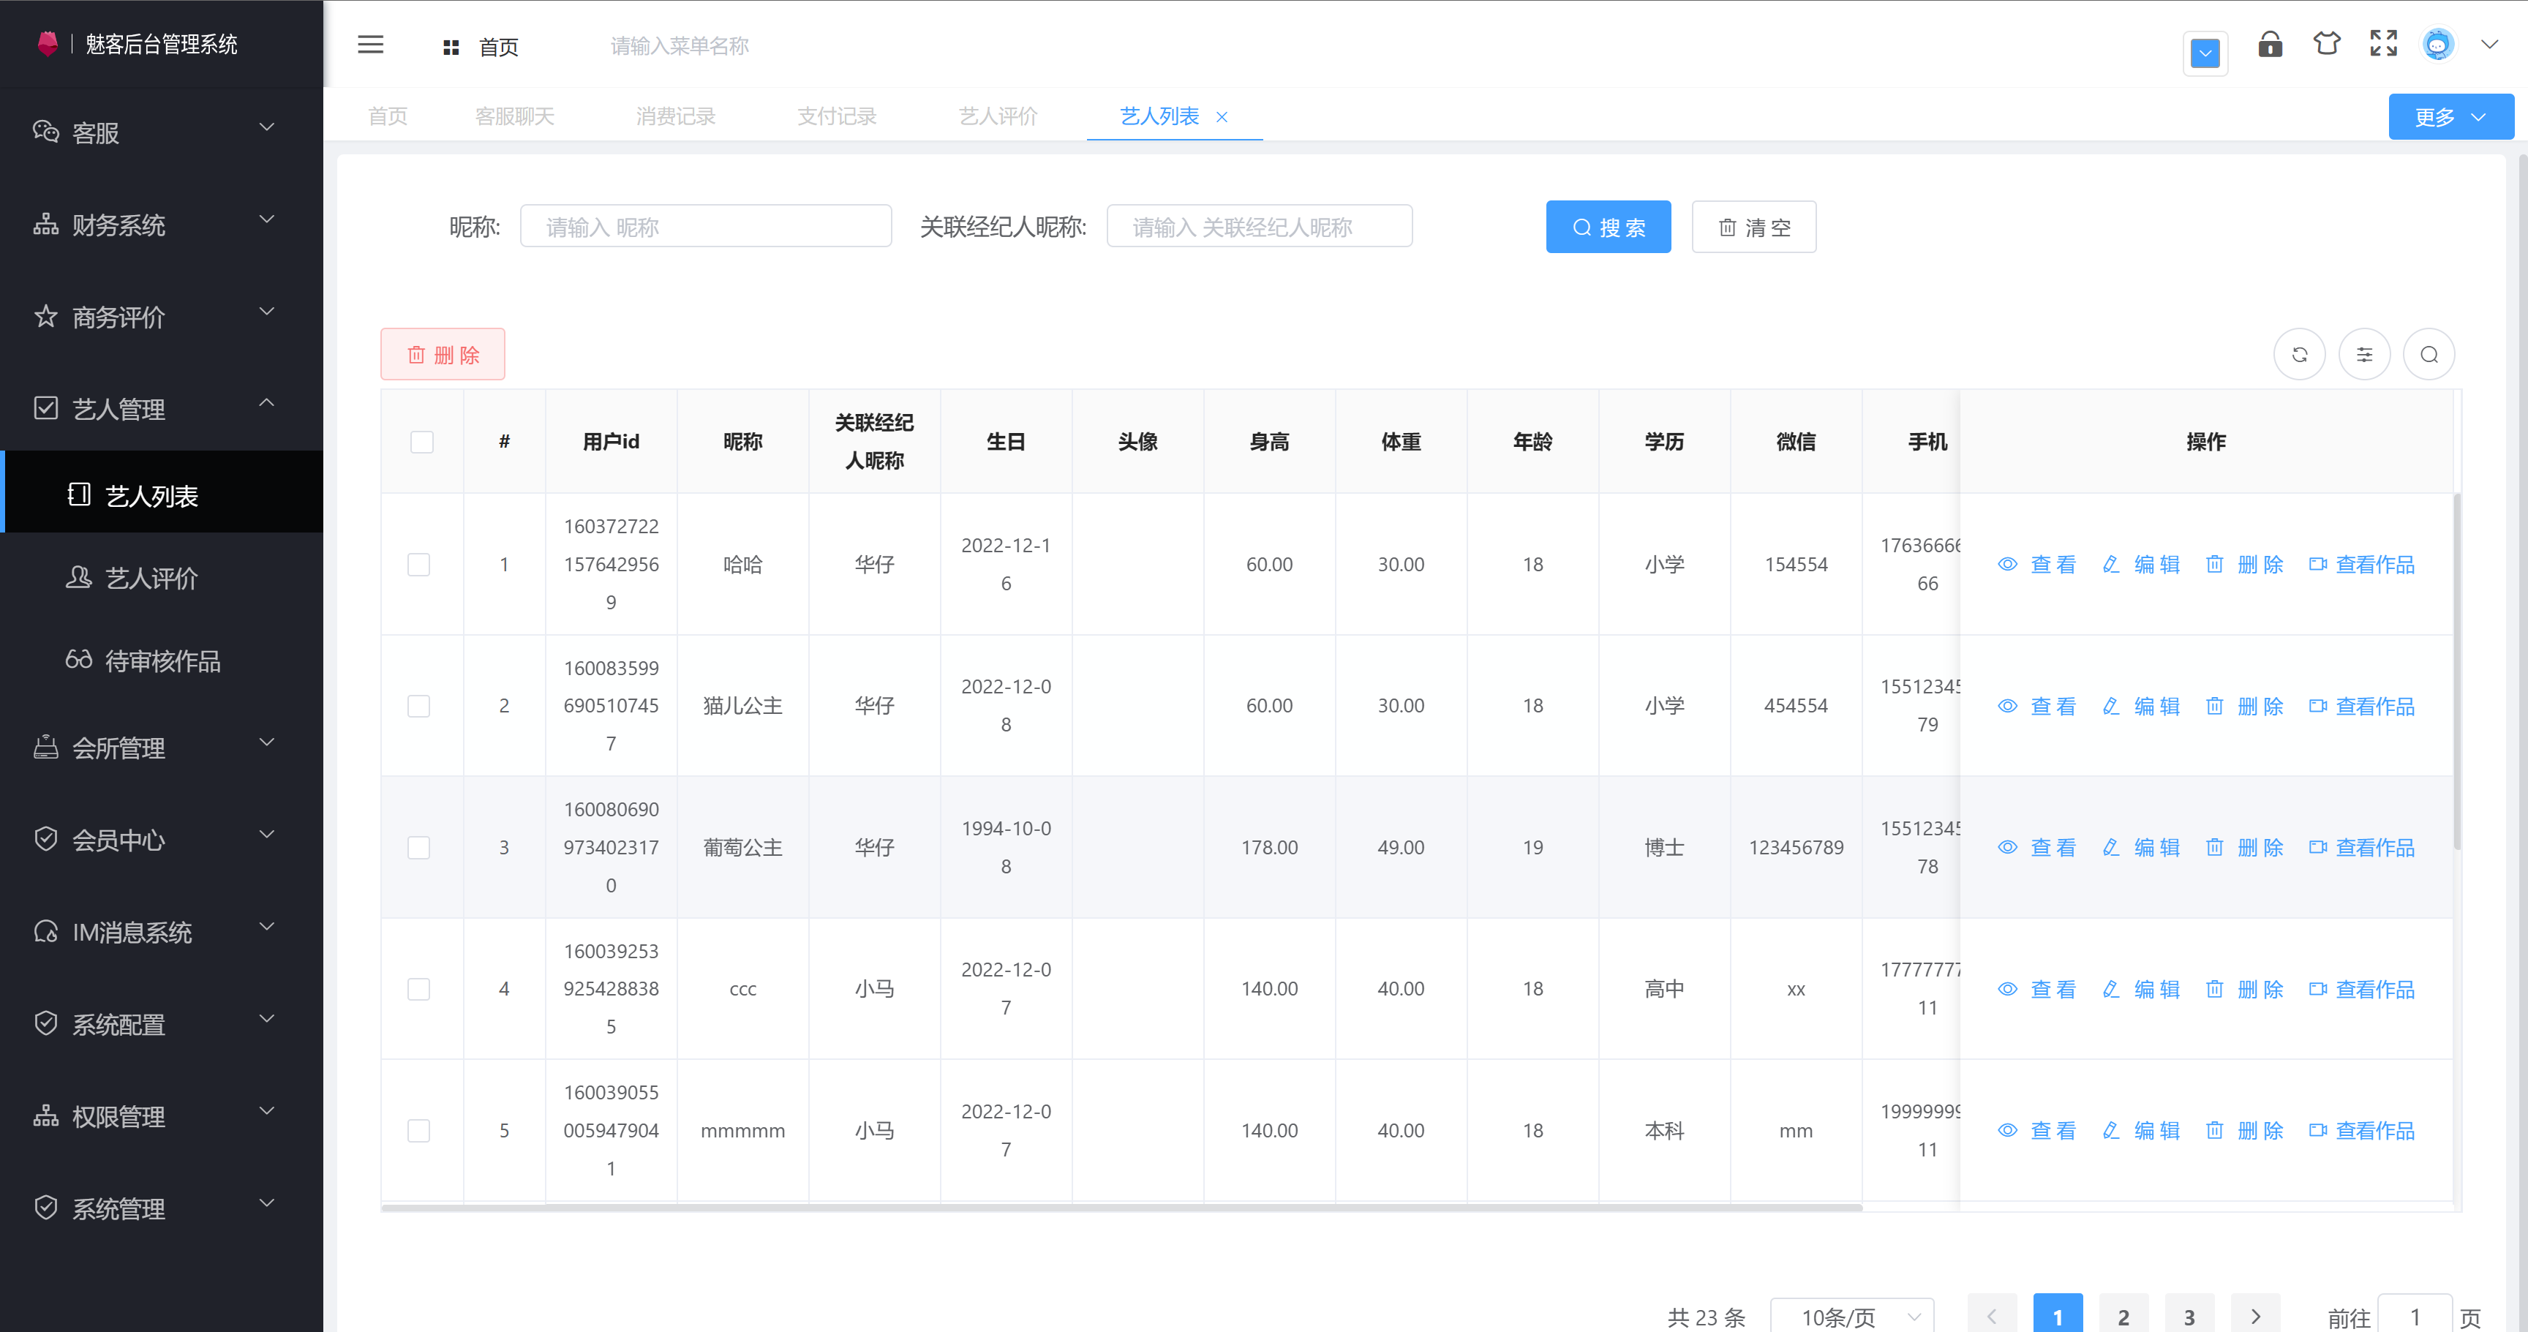Screen dimensions: 2528x1332
Task: Click the 清空 button
Action: point(1753,227)
